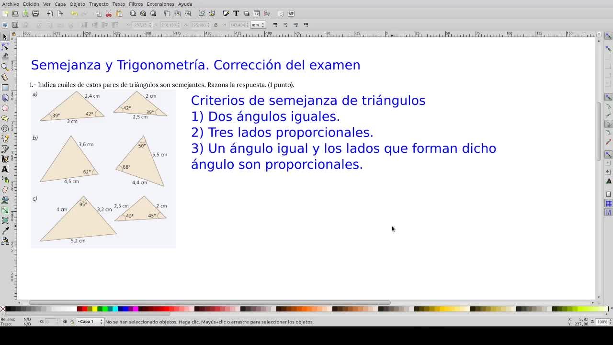Toggle width/height ratio lock
613x345 pixels.
(216, 25)
